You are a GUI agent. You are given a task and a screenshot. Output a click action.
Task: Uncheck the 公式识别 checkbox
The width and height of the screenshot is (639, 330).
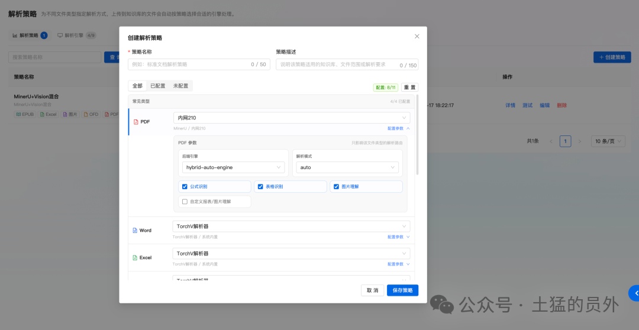pos(185,187)
